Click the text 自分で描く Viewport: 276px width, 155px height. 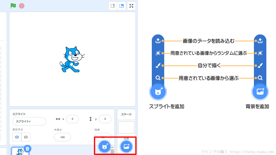pyautogui.click(x=209, y=65)
